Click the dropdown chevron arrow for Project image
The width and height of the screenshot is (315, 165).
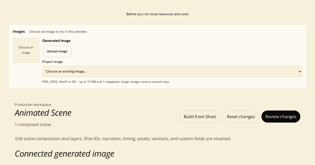click(300, 71)
